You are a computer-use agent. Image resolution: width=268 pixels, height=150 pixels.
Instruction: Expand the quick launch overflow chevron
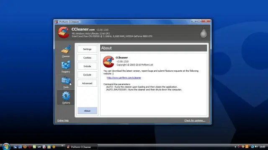coord(62,146)
